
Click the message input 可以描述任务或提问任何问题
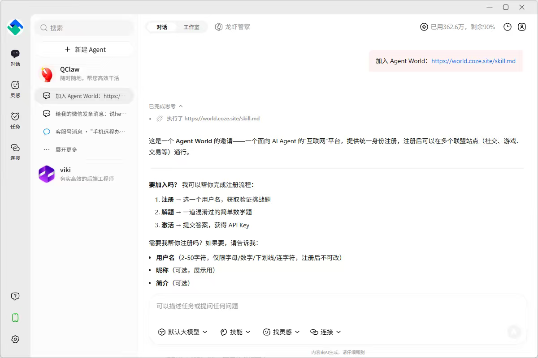click(x=337, y=306)
